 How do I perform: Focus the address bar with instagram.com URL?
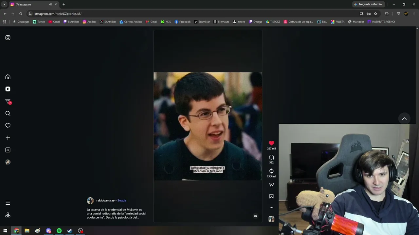pos(193,14)
